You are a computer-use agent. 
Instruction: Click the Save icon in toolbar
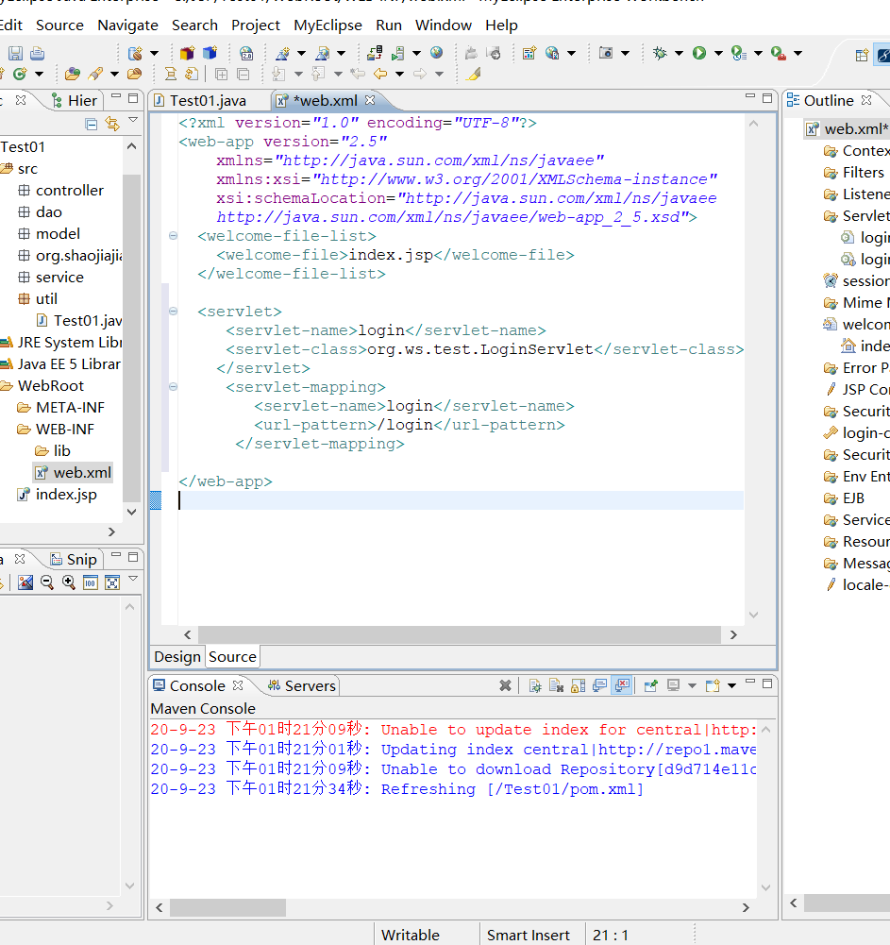(x=15, y=54)
